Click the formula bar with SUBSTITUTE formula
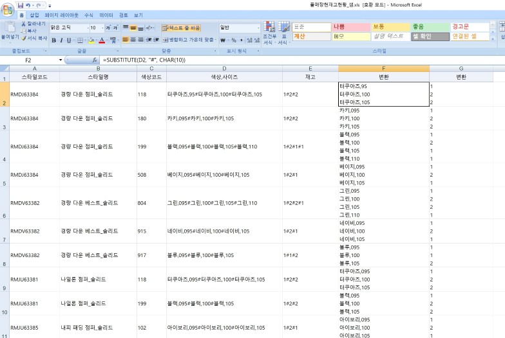This screenshot has width=505, height=338. [302, 60]
